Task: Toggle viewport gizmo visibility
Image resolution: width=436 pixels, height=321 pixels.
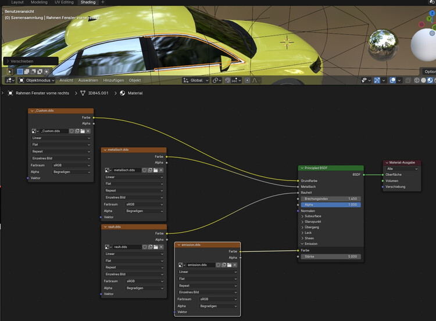Action: click(x=377, y=80)
